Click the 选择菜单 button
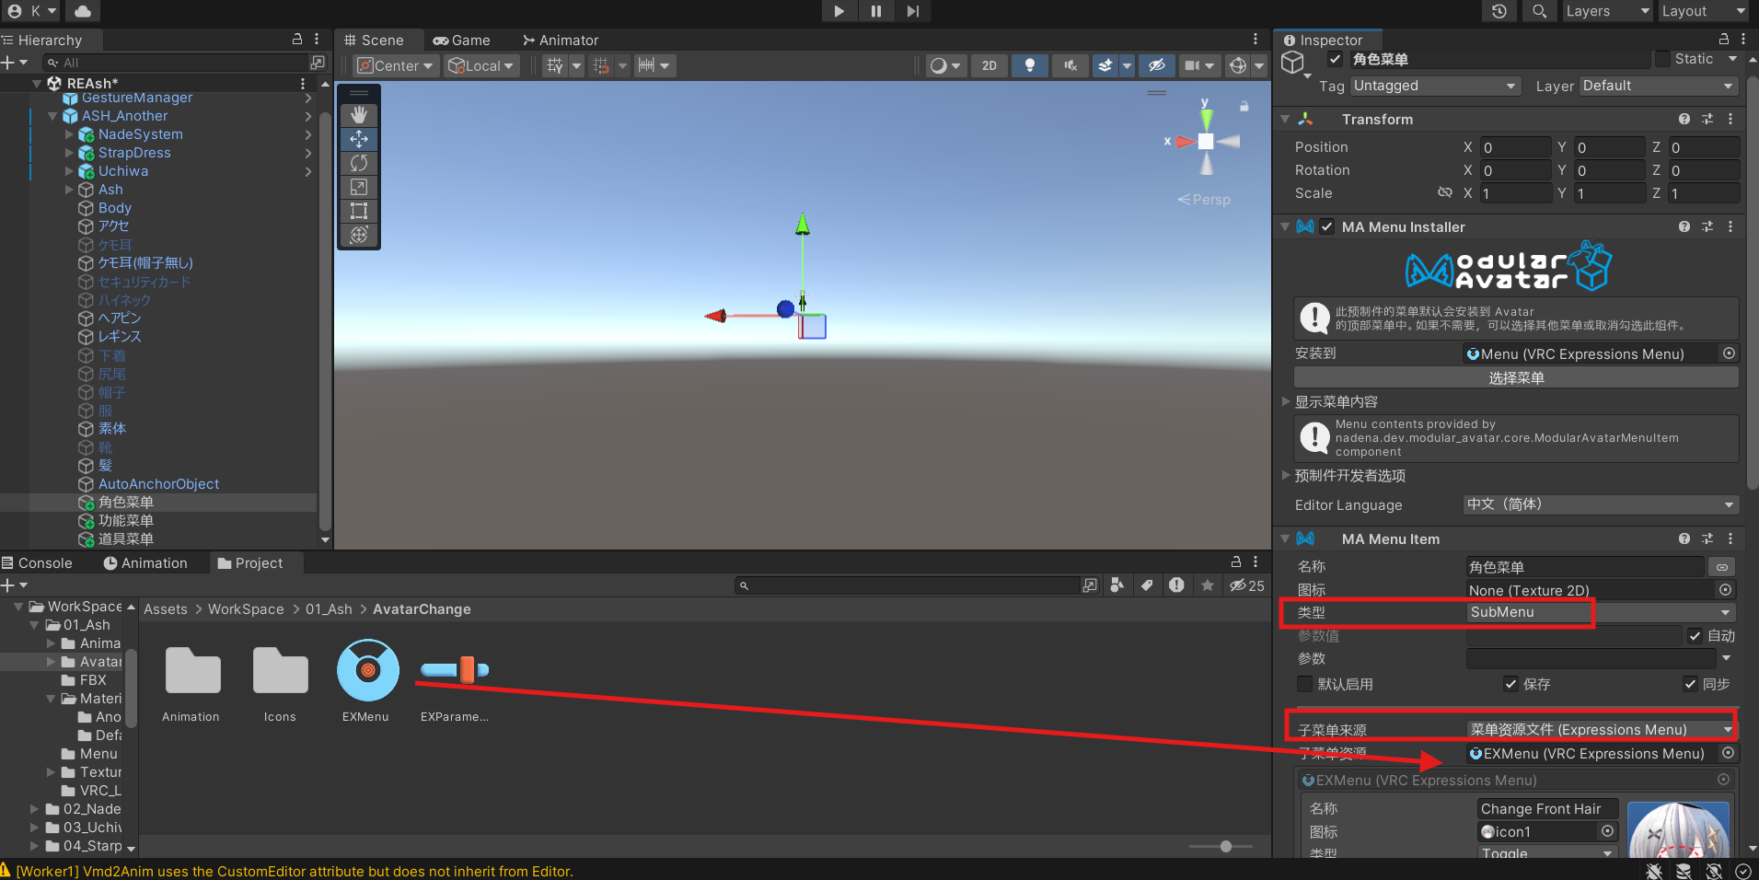The width and height of the screenshot is (1759, 880). (x=1515, y=377)
